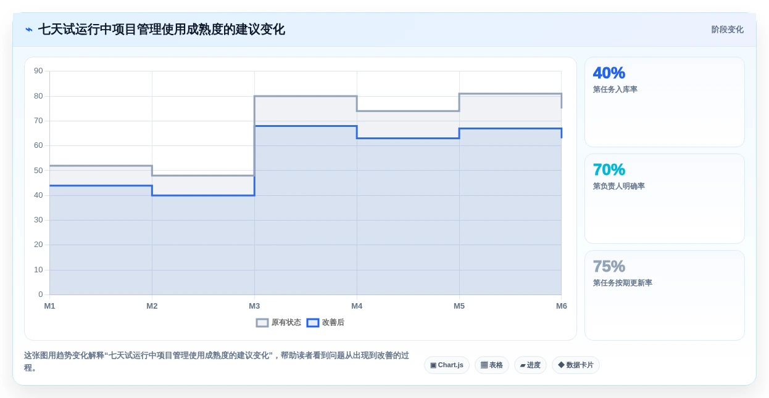769x398 pixels.
Task: Click the 70% value
Action: coord(609,170)
